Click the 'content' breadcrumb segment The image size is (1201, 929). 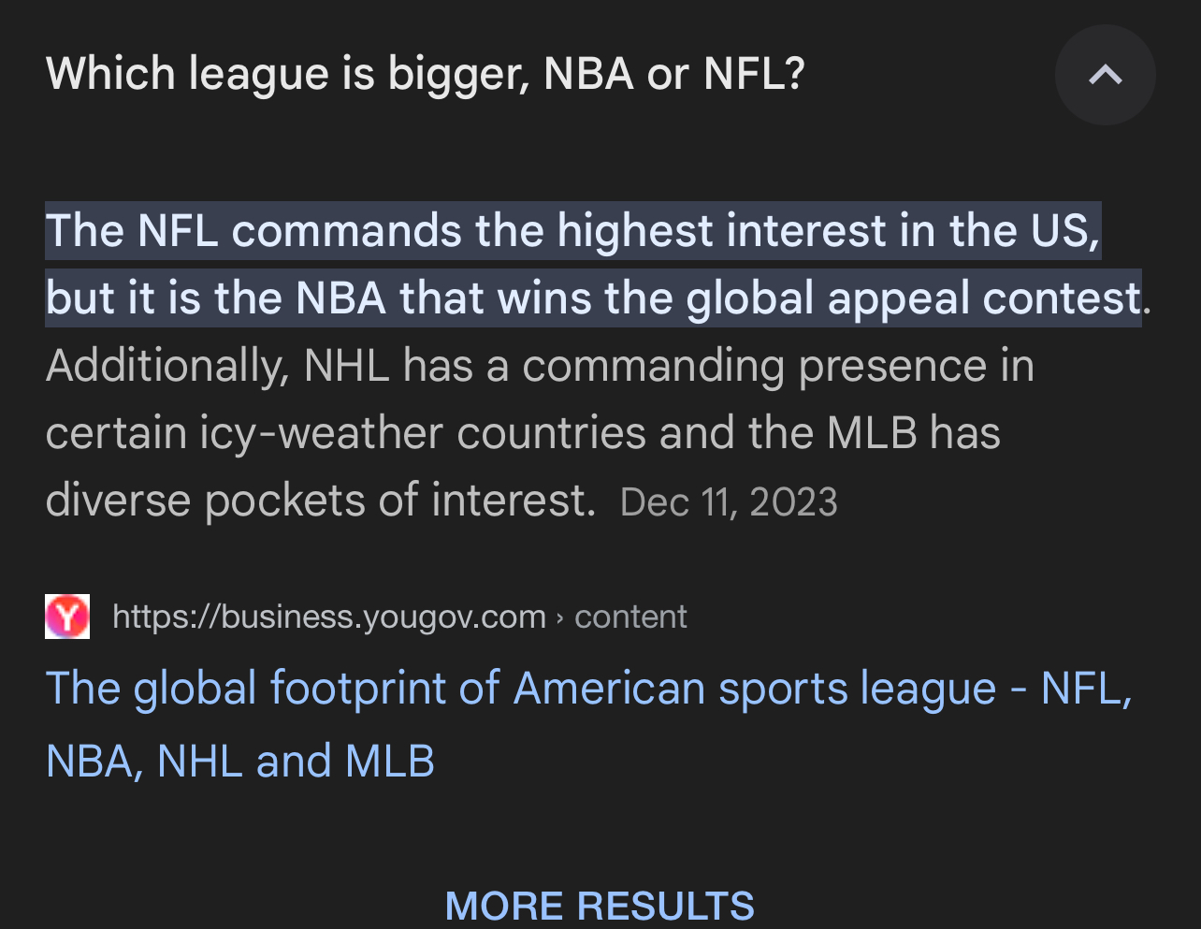[630, 617]
